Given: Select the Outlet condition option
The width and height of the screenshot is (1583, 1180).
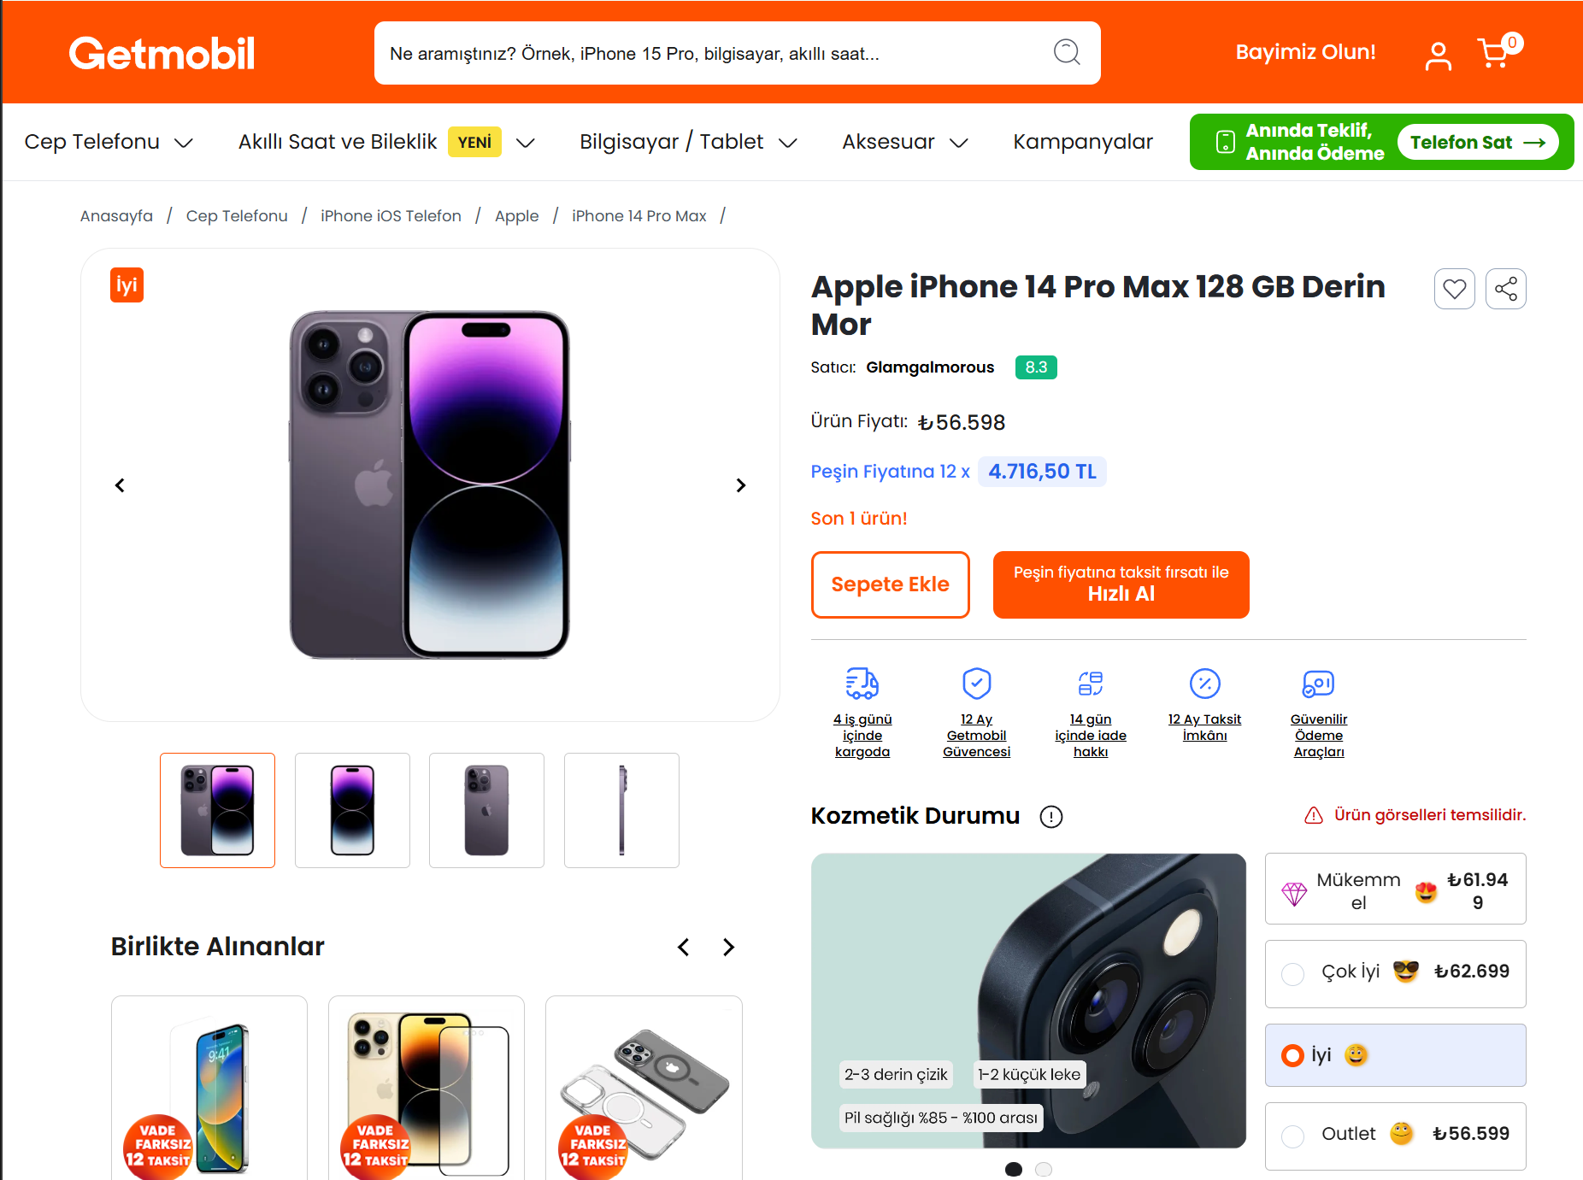Looking at the screenshot, I should click(x=1293, y=1136).
